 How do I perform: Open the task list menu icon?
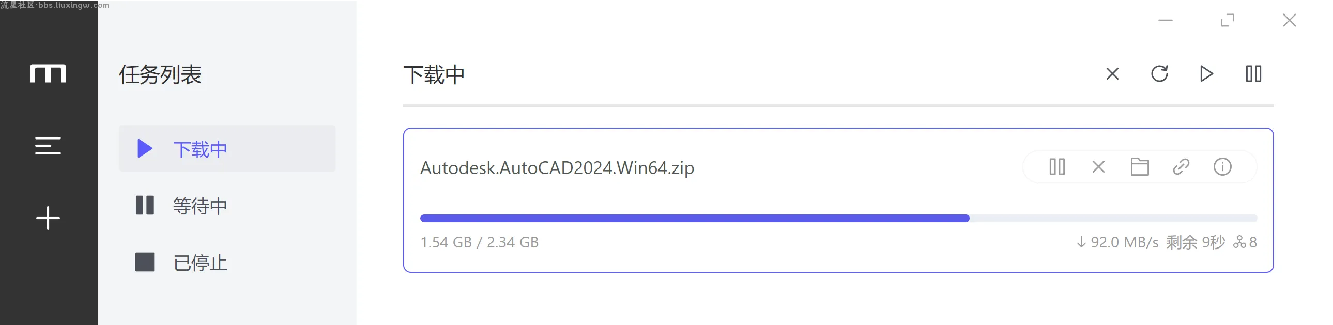coord(48,145)
